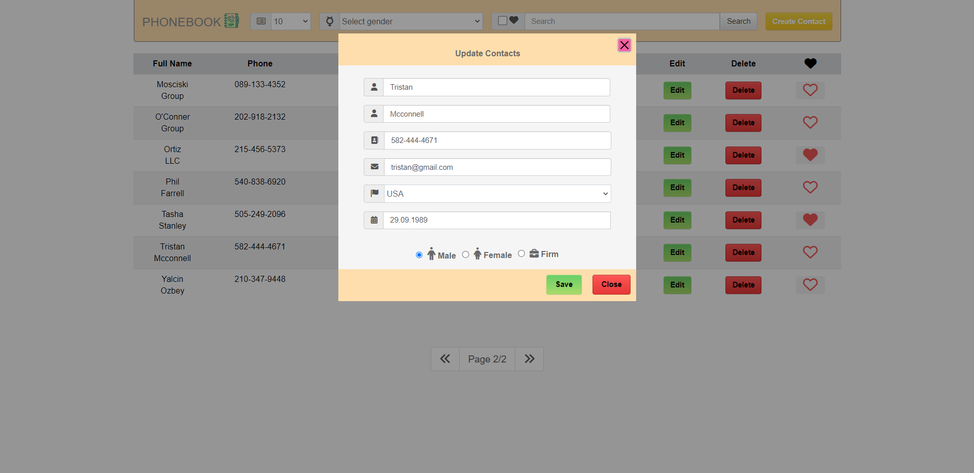Click the flag icon beside country select
Image resolution: width=974 pixels, height=473 pixels.
tap(374, 194)
